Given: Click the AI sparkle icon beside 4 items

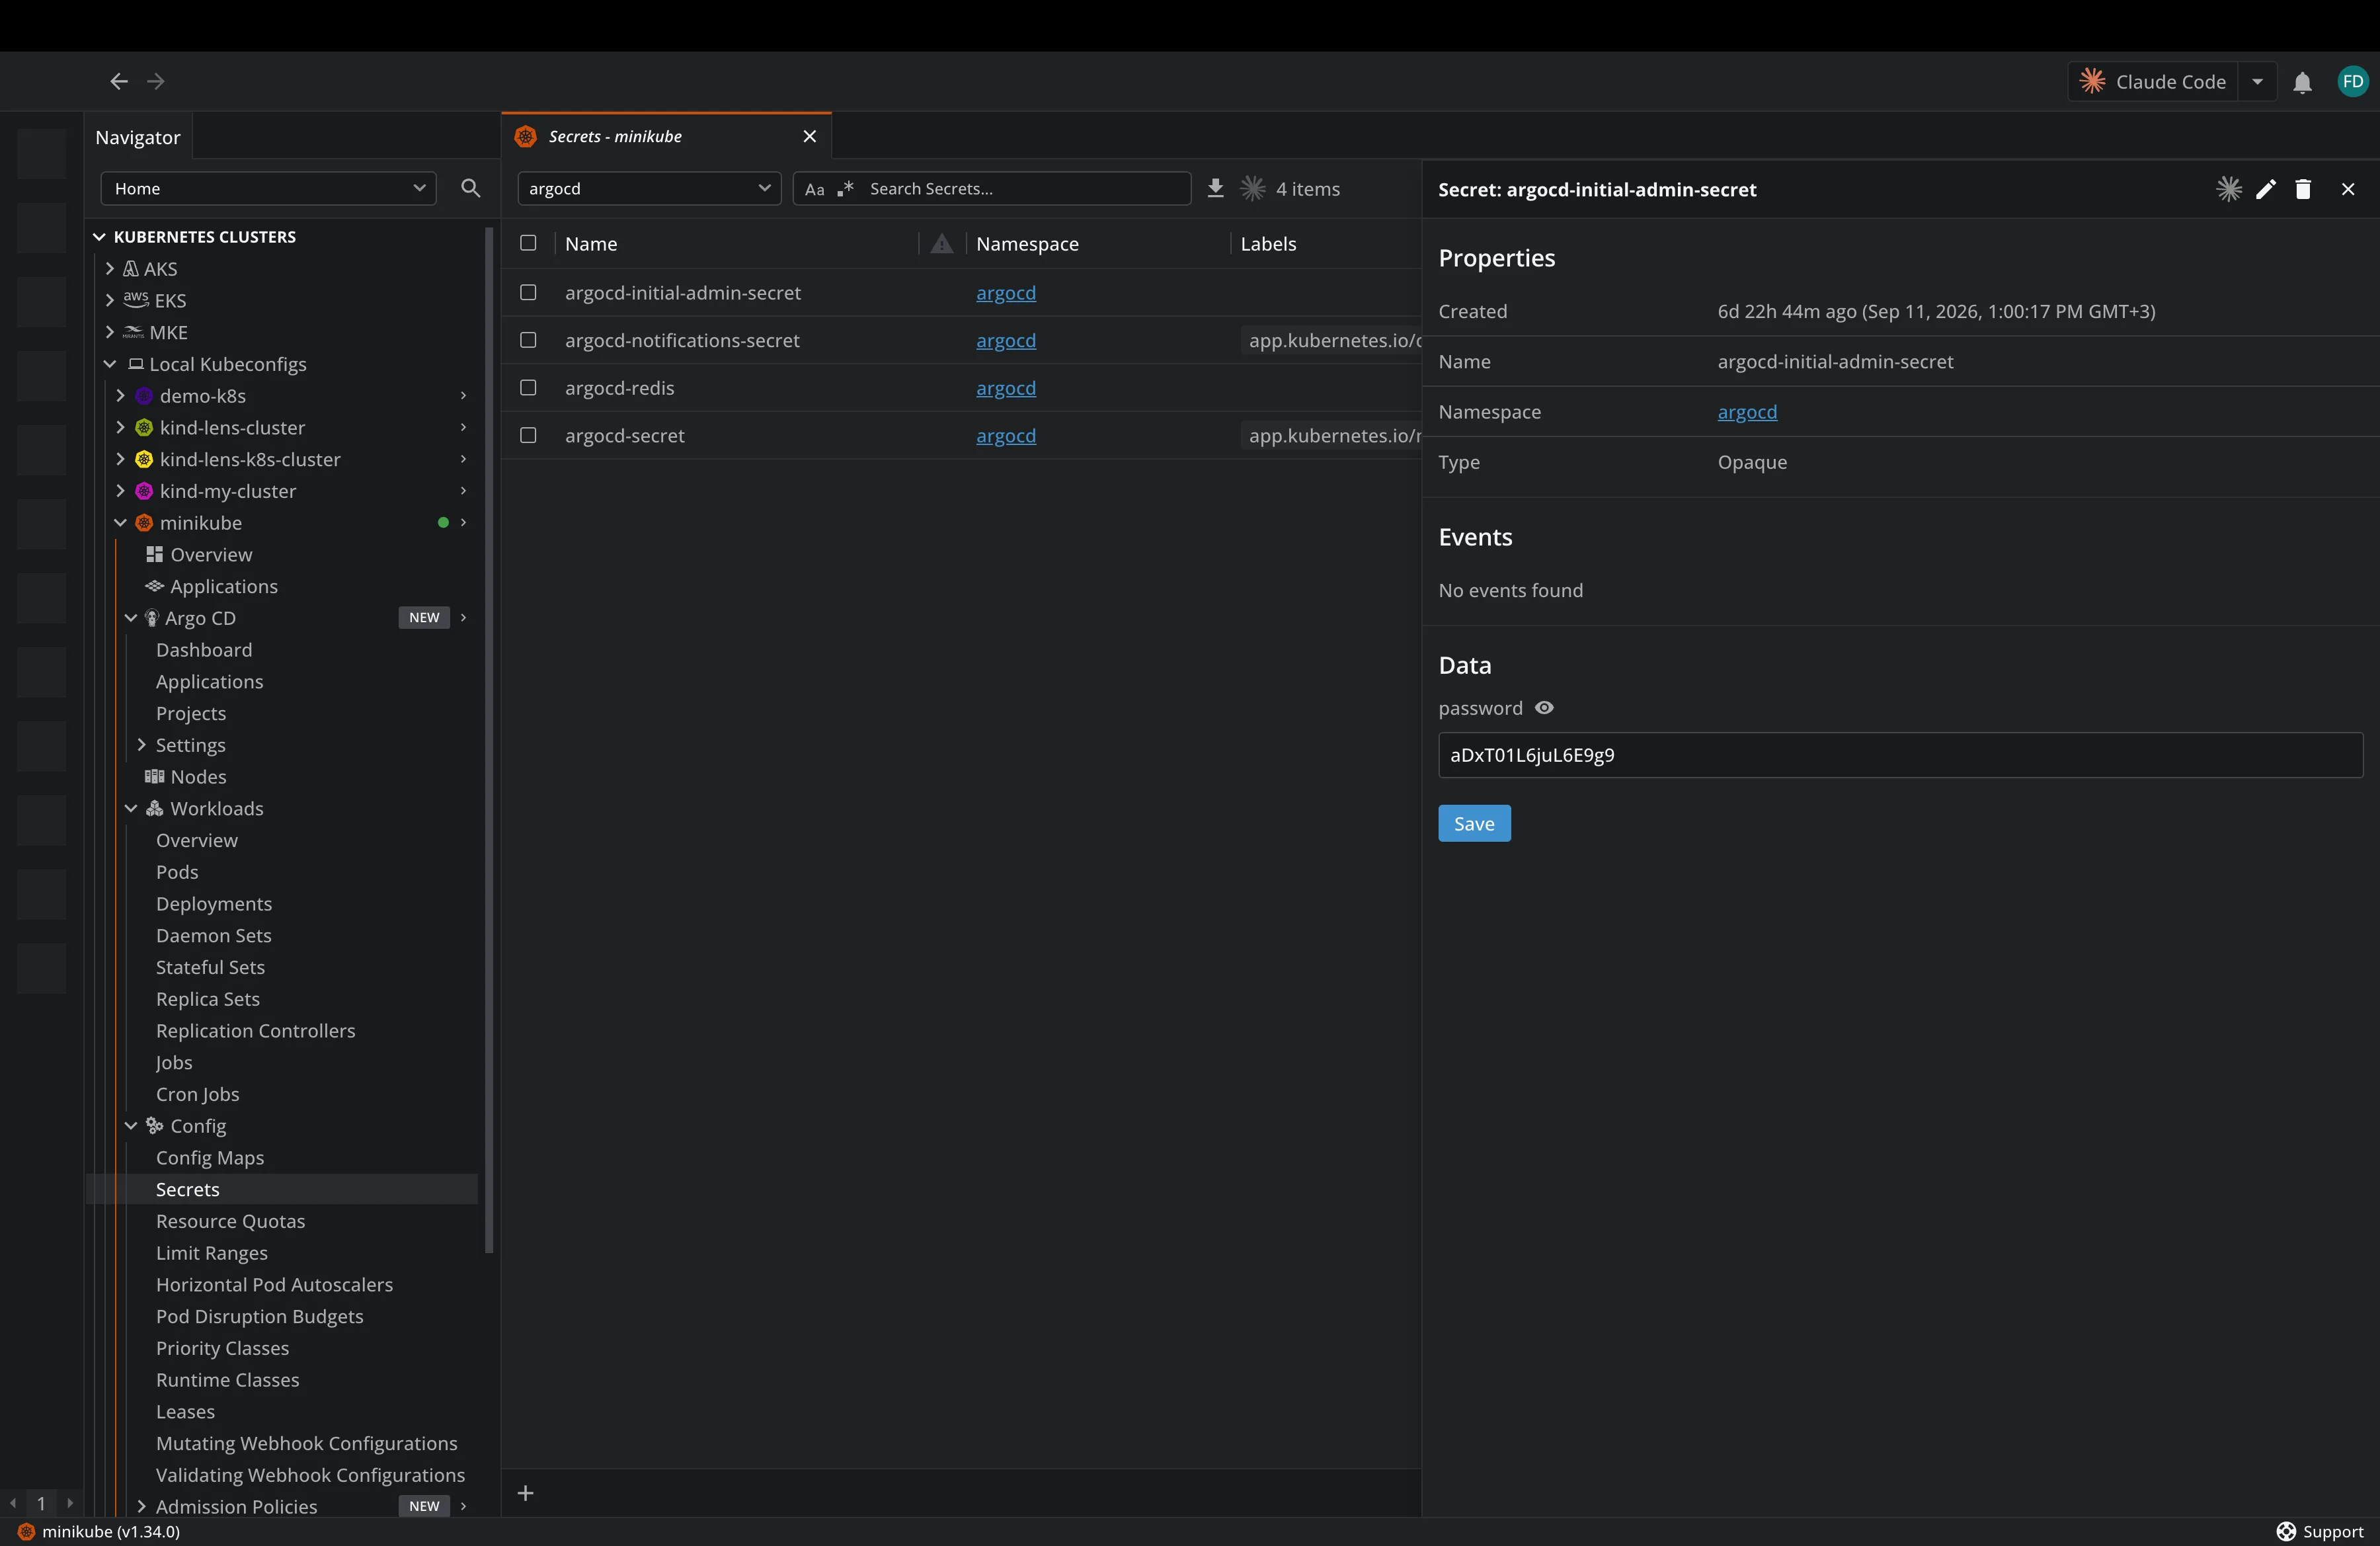Looking at the screenshot, I should pyautogui.click(x=1253, y=188).
